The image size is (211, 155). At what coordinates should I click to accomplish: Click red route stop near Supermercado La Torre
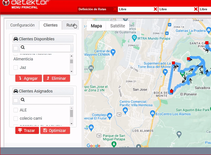(x=173, y=63)
